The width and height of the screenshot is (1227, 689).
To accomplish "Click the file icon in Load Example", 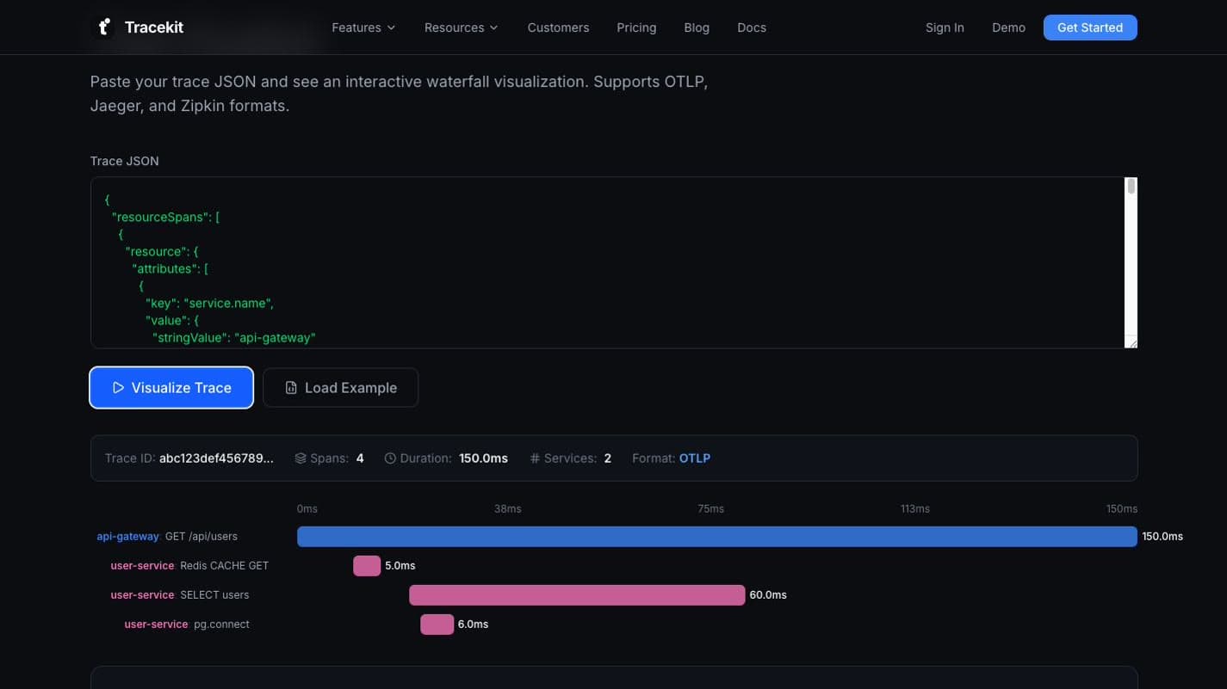I will coord(291,388).
